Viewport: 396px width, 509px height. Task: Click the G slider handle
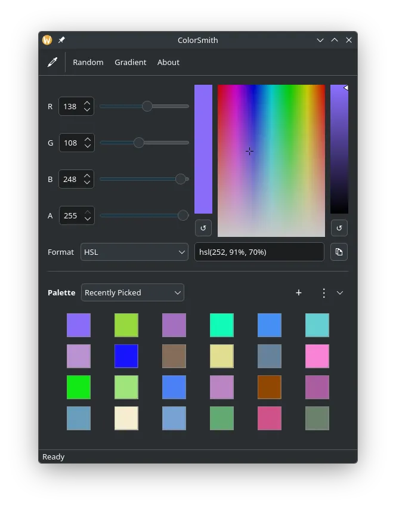click(x=139, y=143)
